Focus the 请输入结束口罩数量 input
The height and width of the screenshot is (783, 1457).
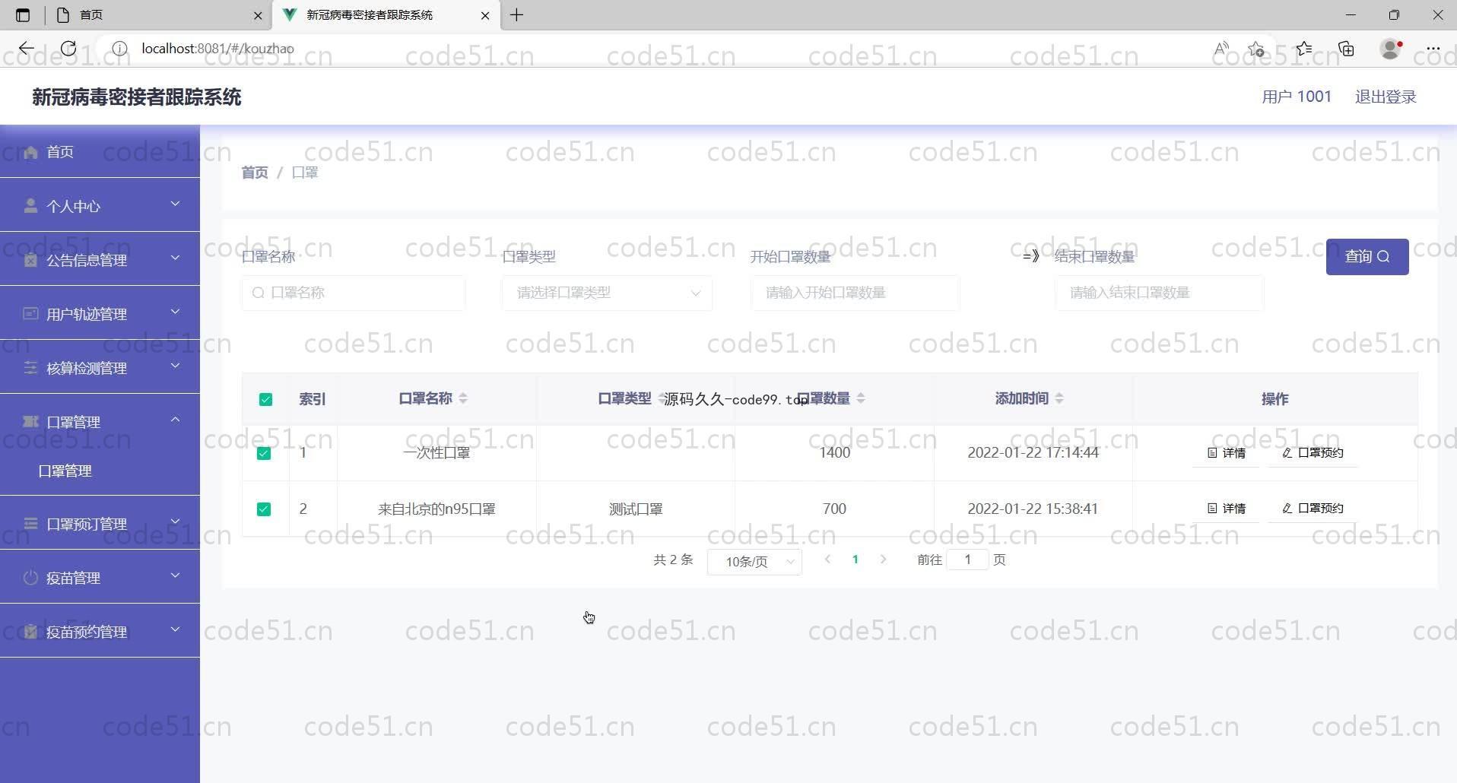[x=1159, y=293]
